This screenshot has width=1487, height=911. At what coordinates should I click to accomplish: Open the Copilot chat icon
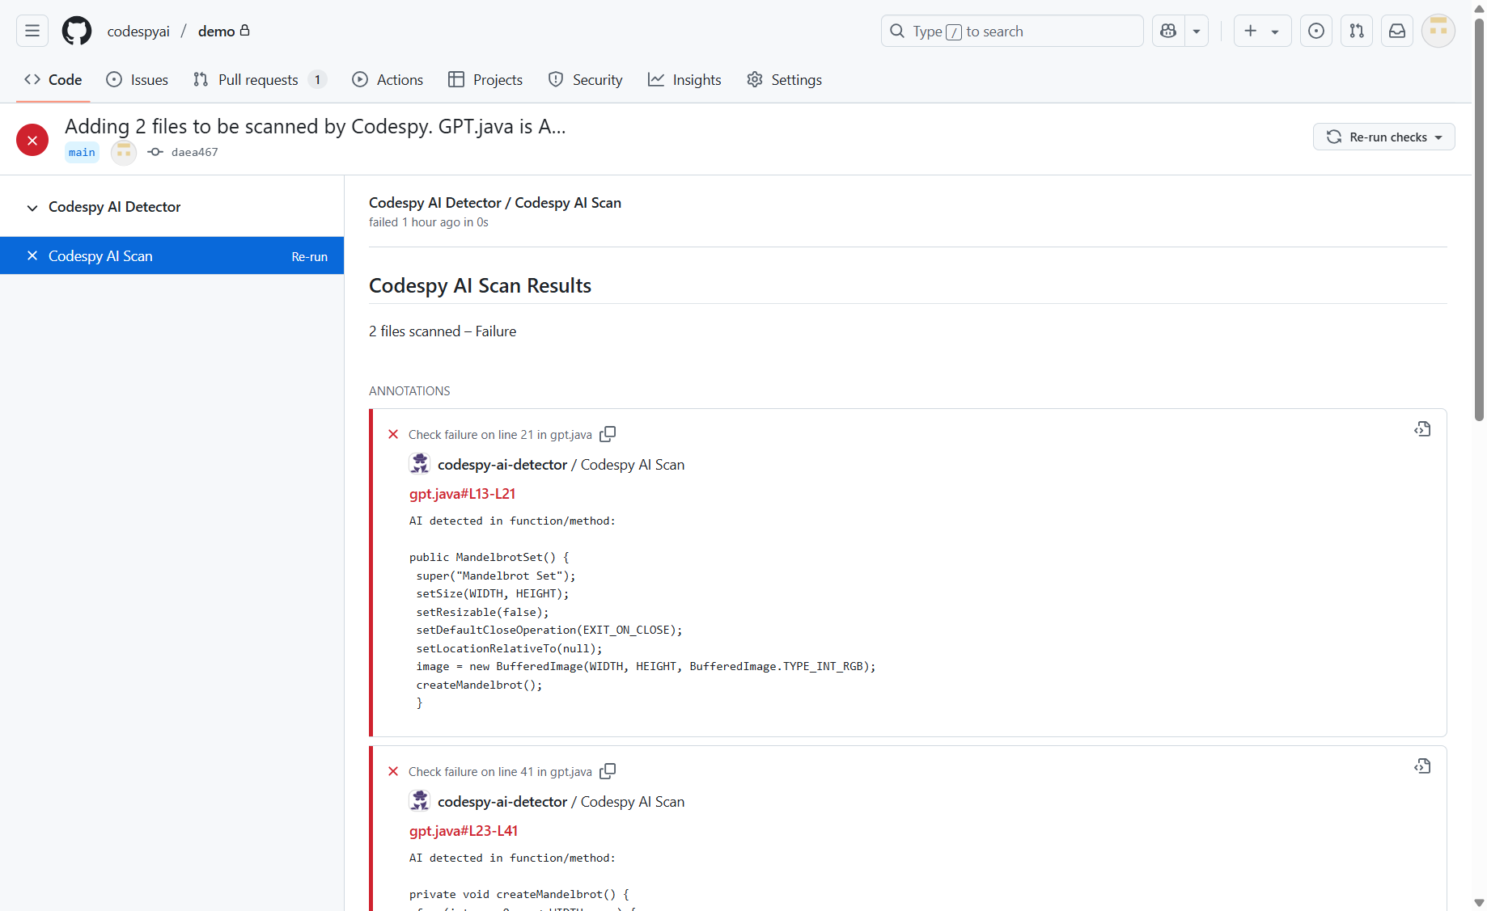pyautogui.click(x=1168, y=31)
